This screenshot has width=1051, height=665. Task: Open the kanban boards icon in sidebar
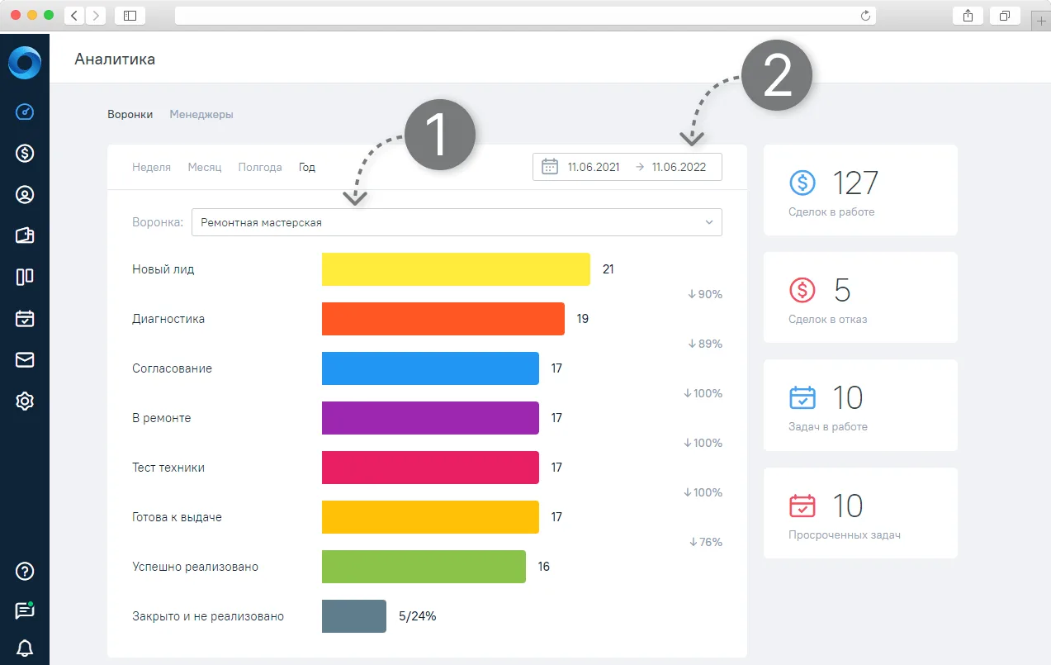pos(25,277)
